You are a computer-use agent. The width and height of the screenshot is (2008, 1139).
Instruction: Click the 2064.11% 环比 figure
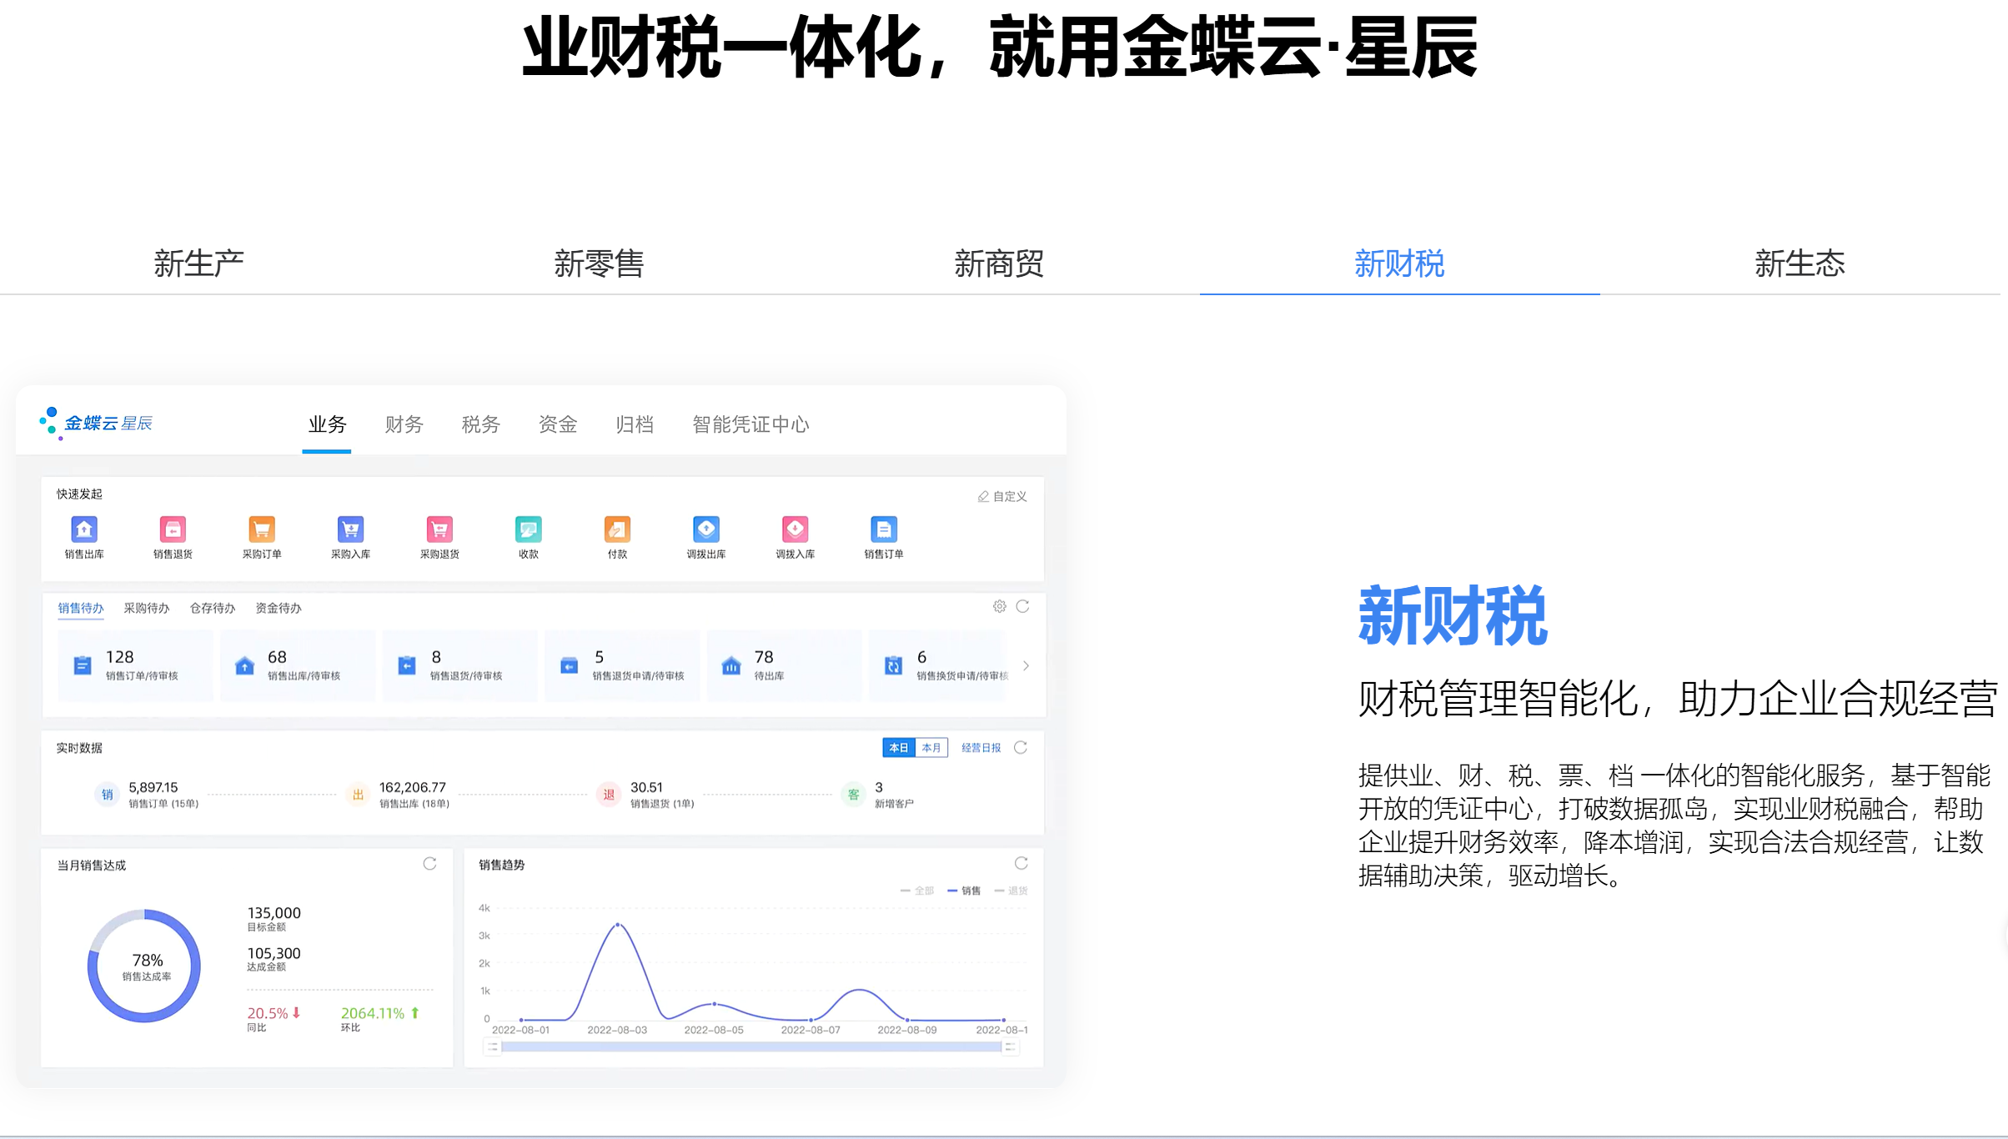click(380, 1013)
